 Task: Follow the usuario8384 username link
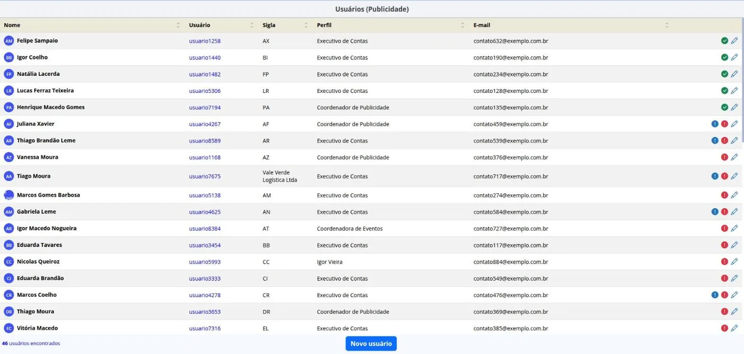pos(205,228)
